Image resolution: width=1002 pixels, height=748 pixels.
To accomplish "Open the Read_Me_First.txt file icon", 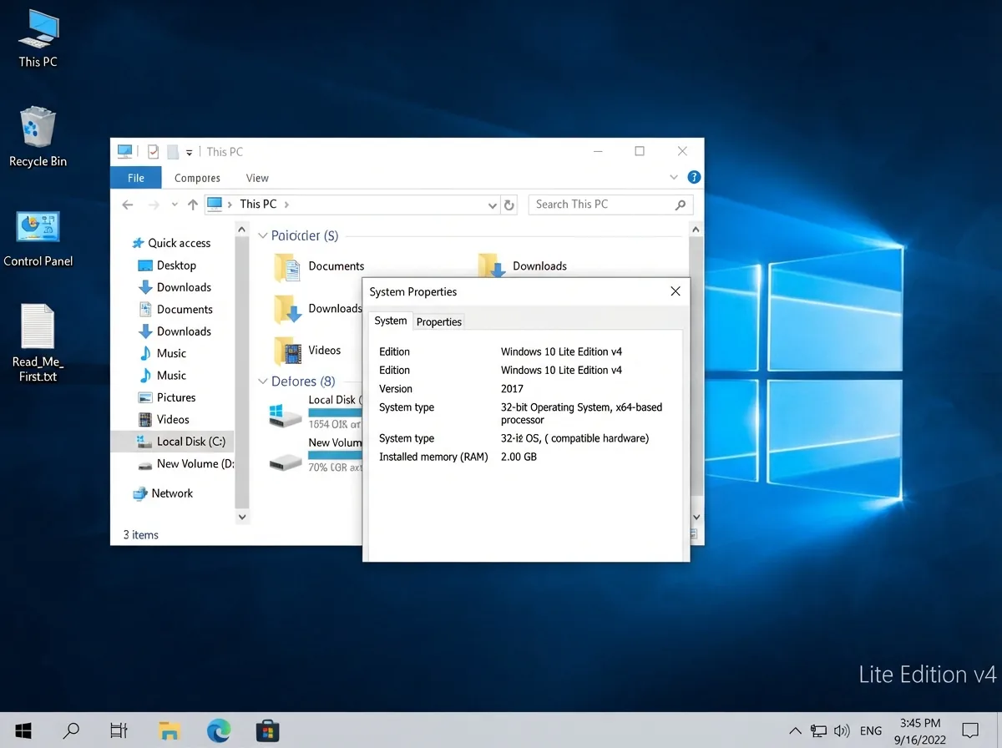I will [38, 342].
